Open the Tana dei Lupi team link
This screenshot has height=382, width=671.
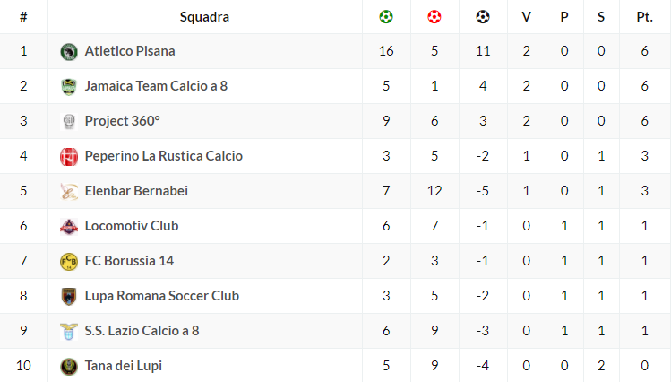point(123,366)
